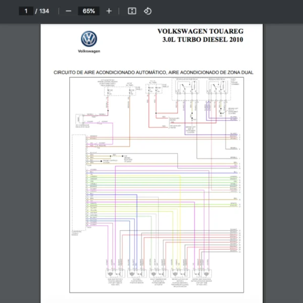Viewport: 303px width, 303px height.
Task: Click the CIRCUITO DE AIRE ACONDICIONADO heading
Action: 154,72
